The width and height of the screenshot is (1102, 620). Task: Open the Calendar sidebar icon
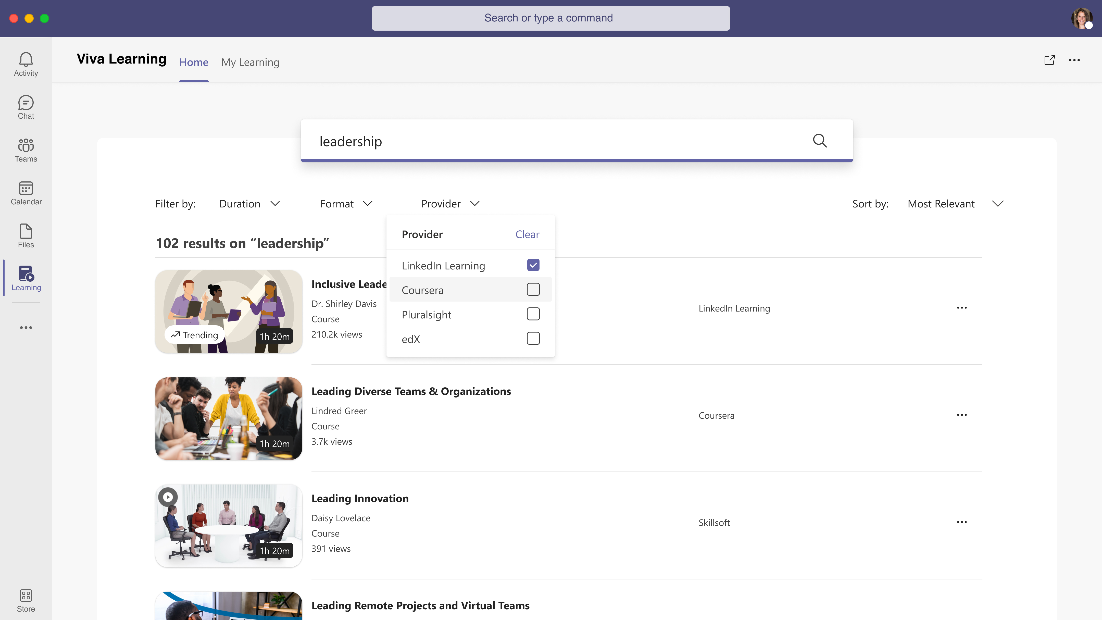26,193
